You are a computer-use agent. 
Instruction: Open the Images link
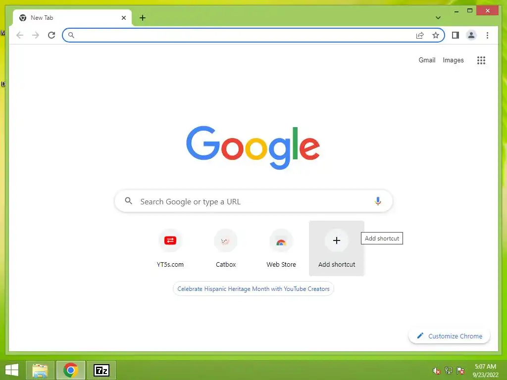click(x=453, y=60)
